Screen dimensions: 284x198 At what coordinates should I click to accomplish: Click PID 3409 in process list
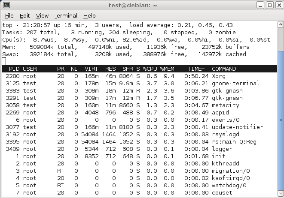[12, 149]
